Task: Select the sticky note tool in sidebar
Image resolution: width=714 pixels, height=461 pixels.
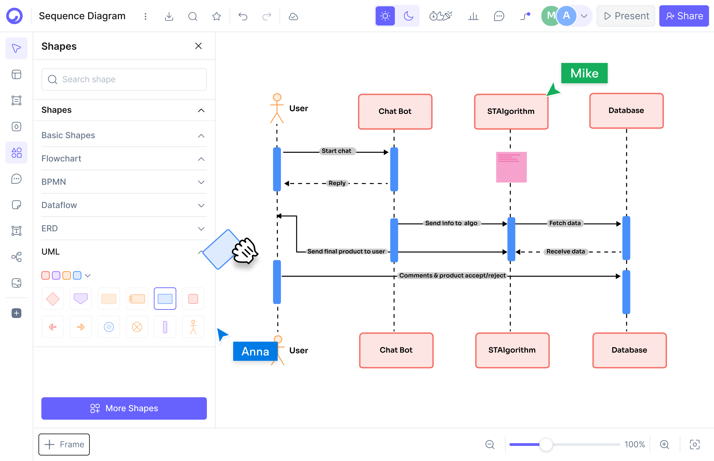Action: coord(16,205)
